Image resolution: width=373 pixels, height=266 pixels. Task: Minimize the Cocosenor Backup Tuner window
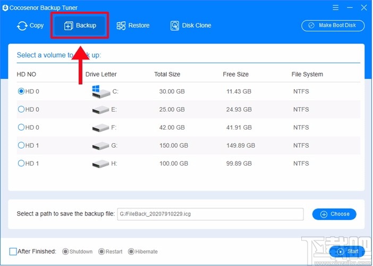[x=350, y=7]
